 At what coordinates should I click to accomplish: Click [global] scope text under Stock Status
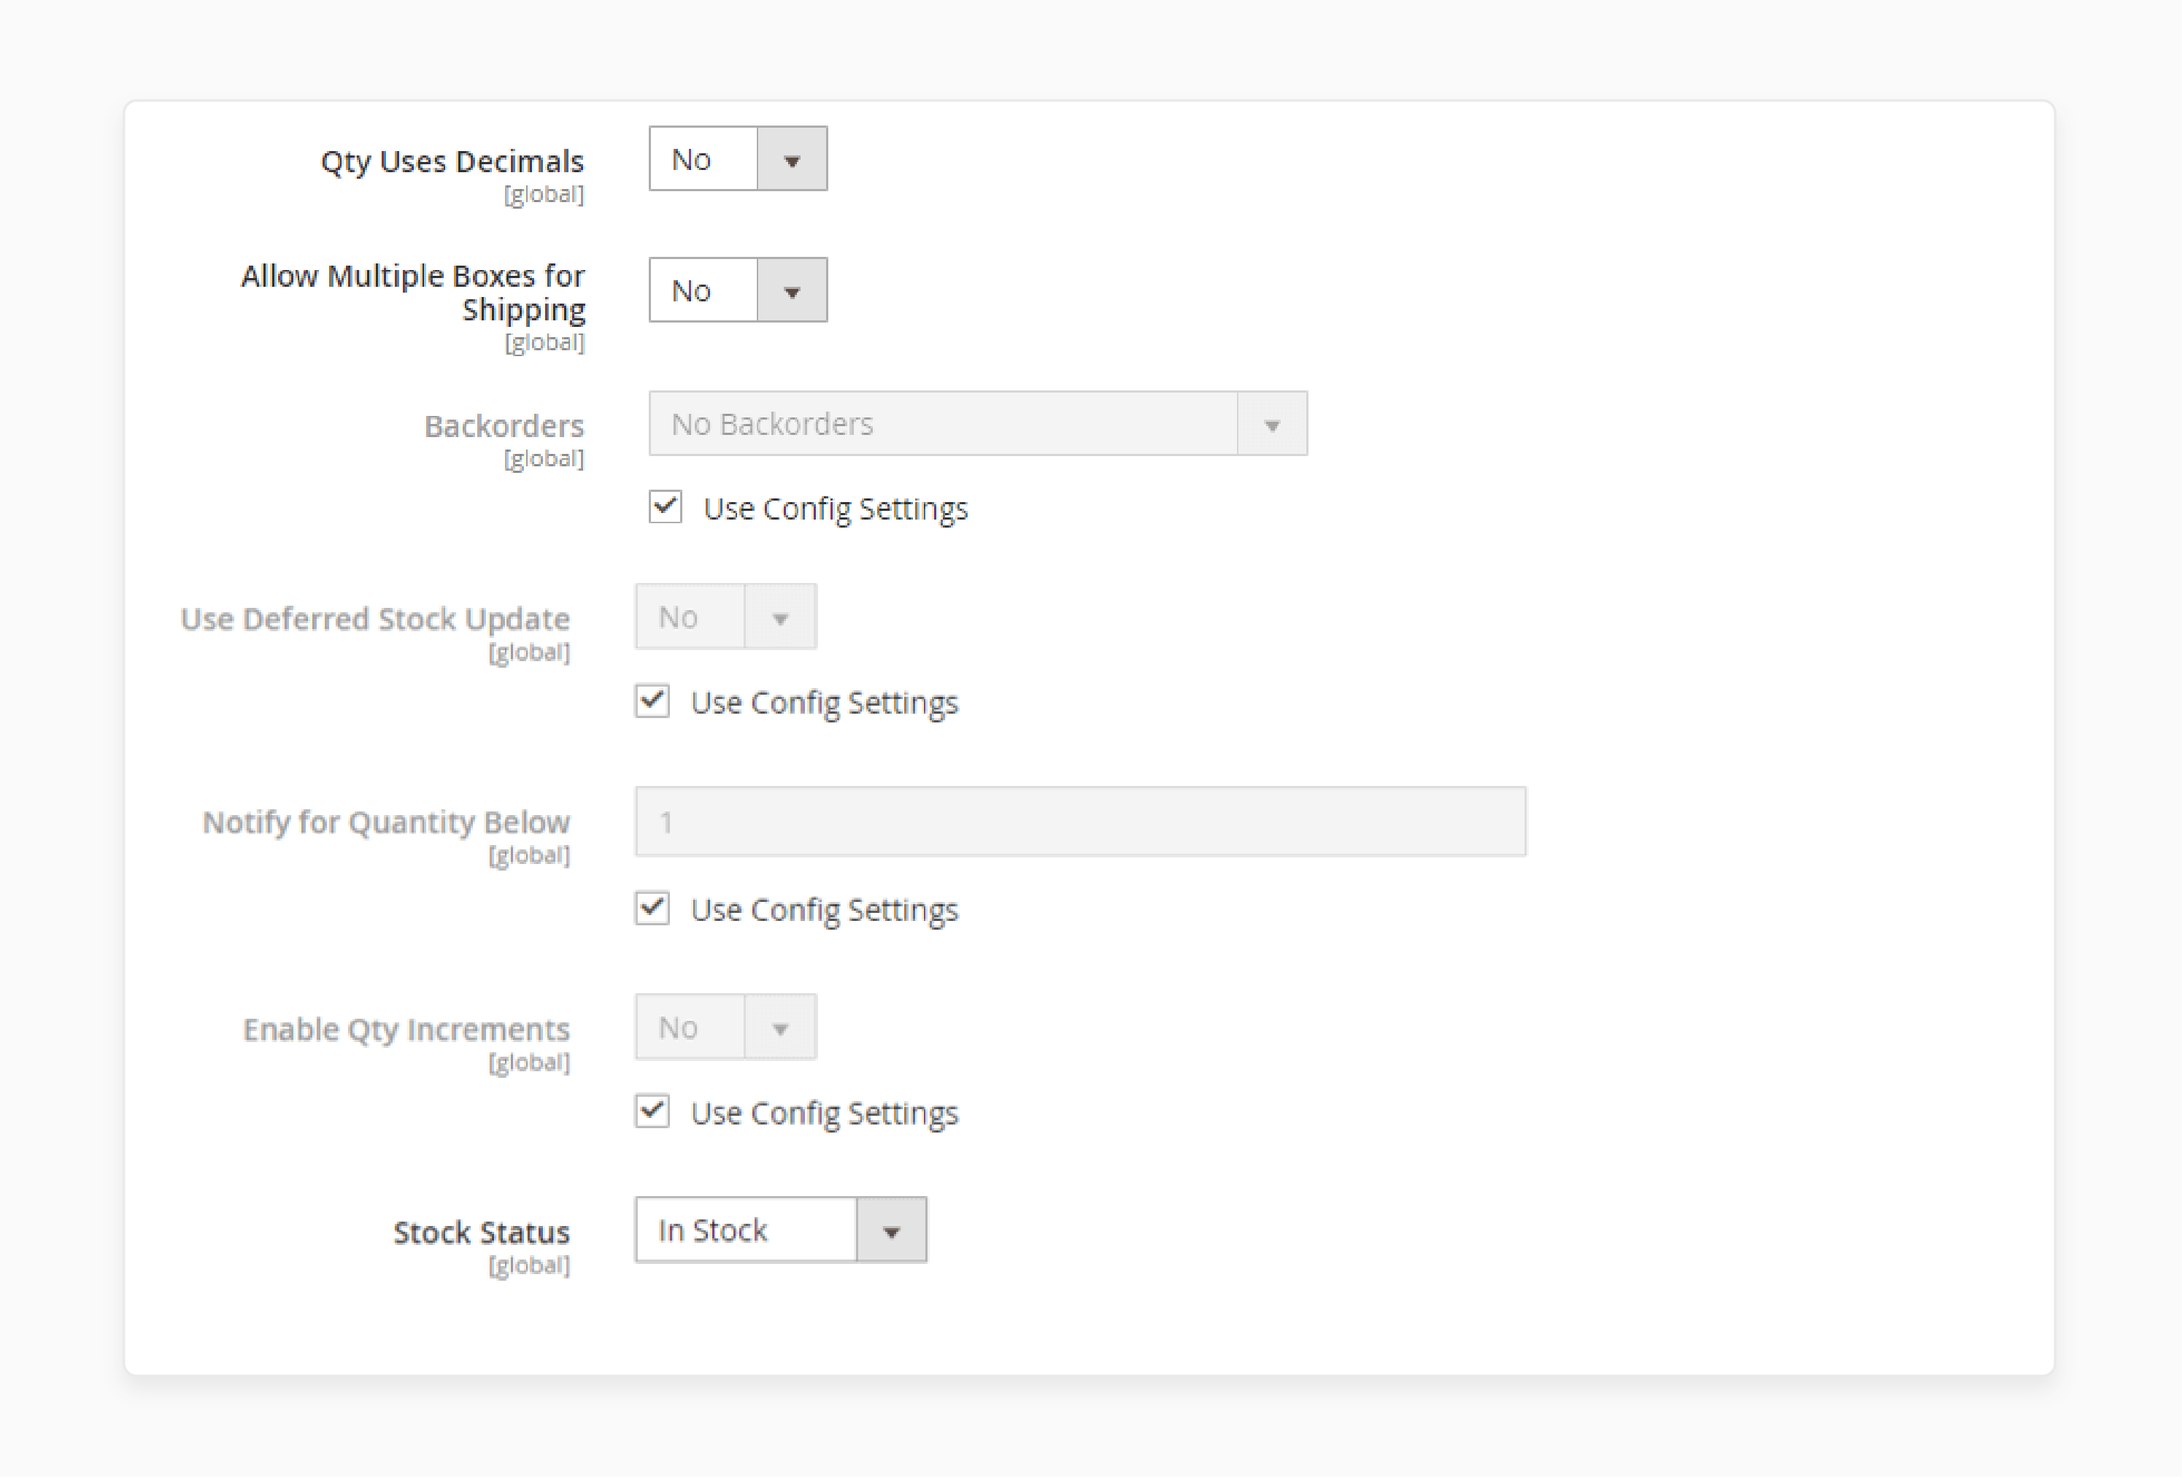530,1265
